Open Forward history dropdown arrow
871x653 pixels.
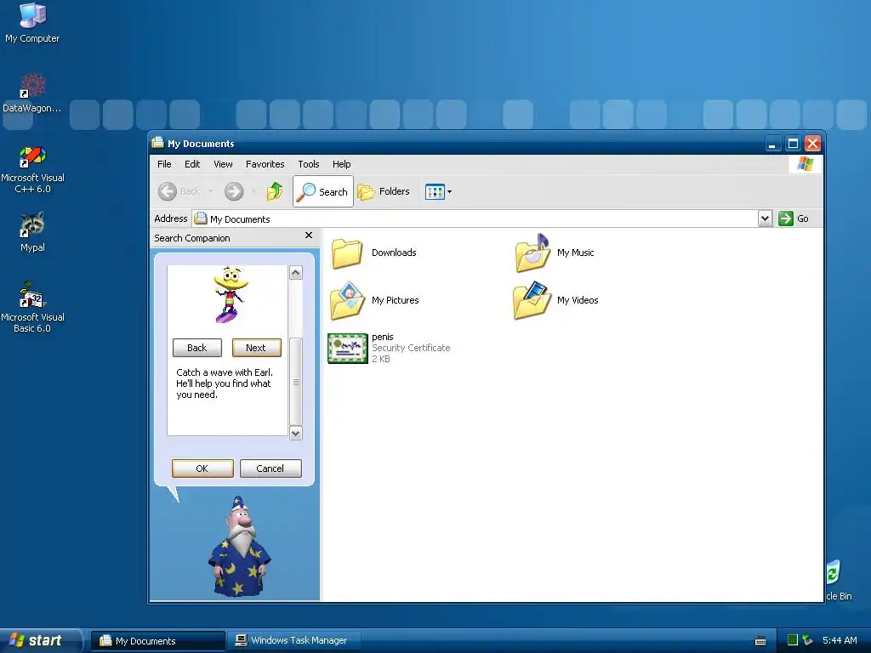pos(253,191)
